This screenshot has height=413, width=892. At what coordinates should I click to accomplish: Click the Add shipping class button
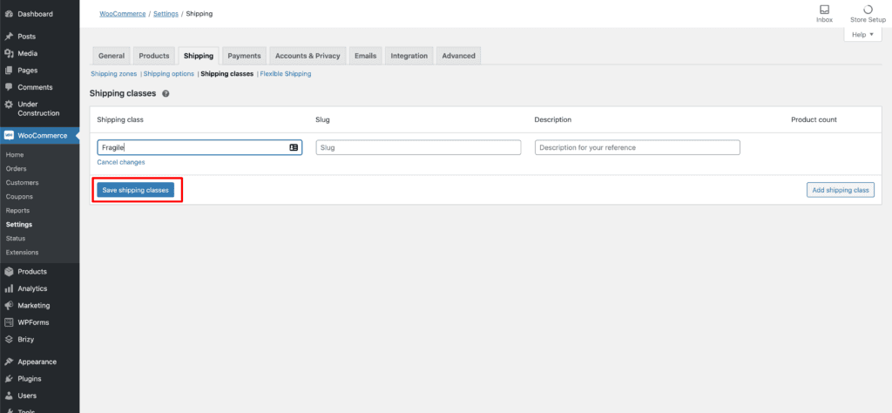[841, 190]
